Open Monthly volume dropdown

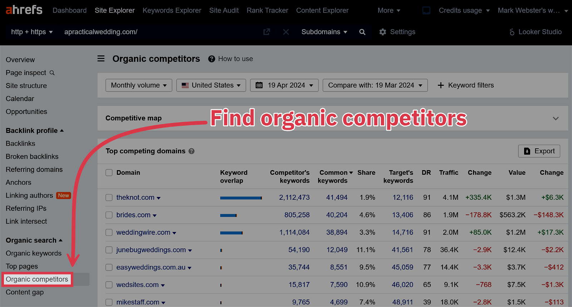139,85
